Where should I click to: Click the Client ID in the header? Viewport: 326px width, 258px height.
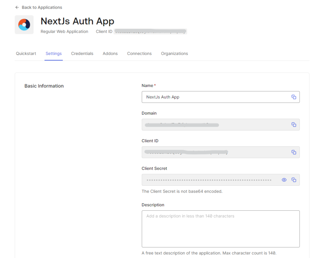tap(150, 31)
